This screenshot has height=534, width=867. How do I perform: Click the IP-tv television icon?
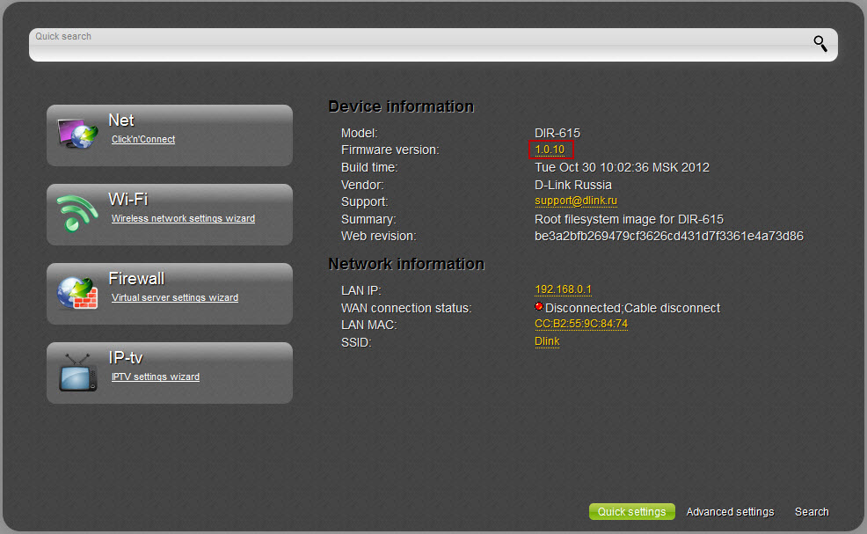[x=77, y=372]
